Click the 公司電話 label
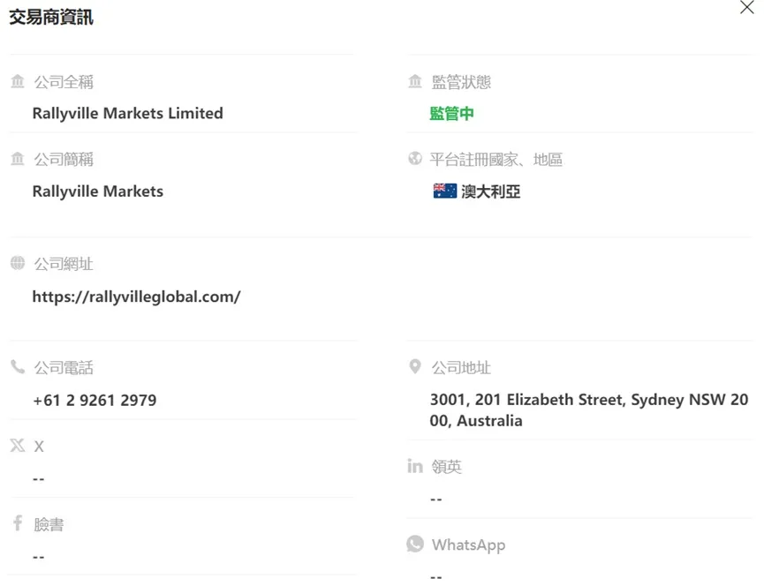This screenshot has height=586, width=764. click(64, 367)
